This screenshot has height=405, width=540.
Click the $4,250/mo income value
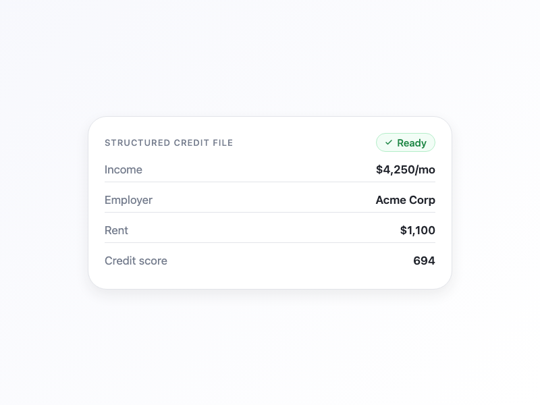[406, 169]
